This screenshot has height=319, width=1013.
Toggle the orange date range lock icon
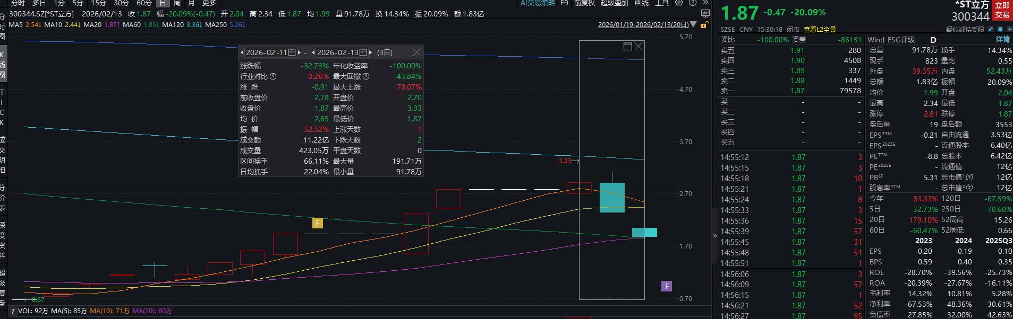point(704,25)
